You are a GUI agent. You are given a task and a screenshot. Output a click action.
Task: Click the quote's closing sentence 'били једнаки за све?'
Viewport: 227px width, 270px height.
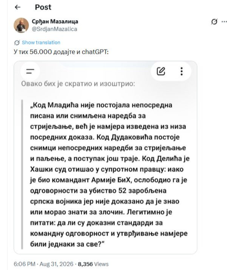[67, 244]
